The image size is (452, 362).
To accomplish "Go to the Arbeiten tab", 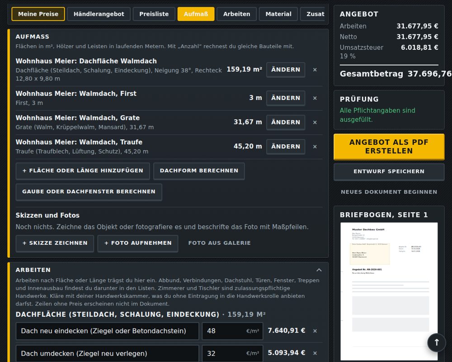I will tap(237, 14).
